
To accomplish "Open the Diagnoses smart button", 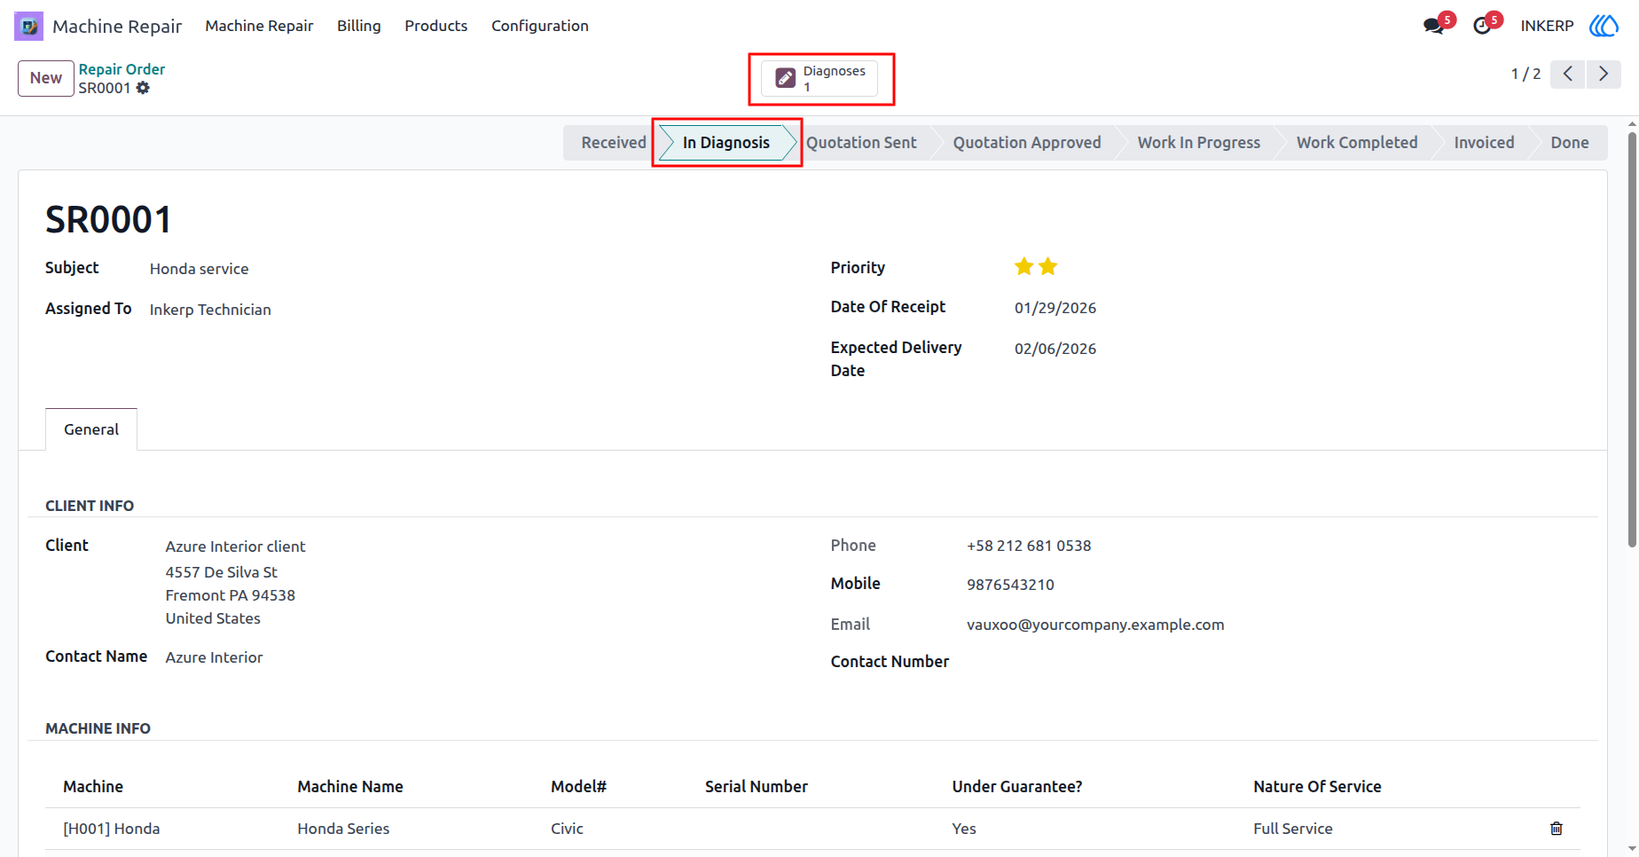I will pos(819,78).
